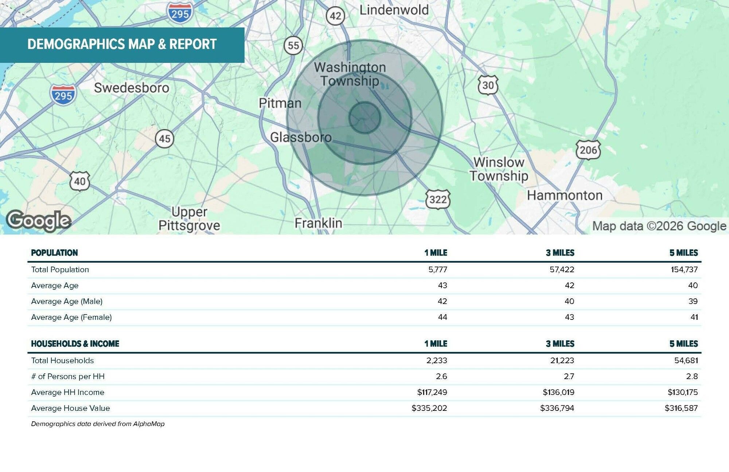This screenshot has height=472, width=729.
Task: Click the I-295 shield near Swedesboro
Action: coord(63,95)
